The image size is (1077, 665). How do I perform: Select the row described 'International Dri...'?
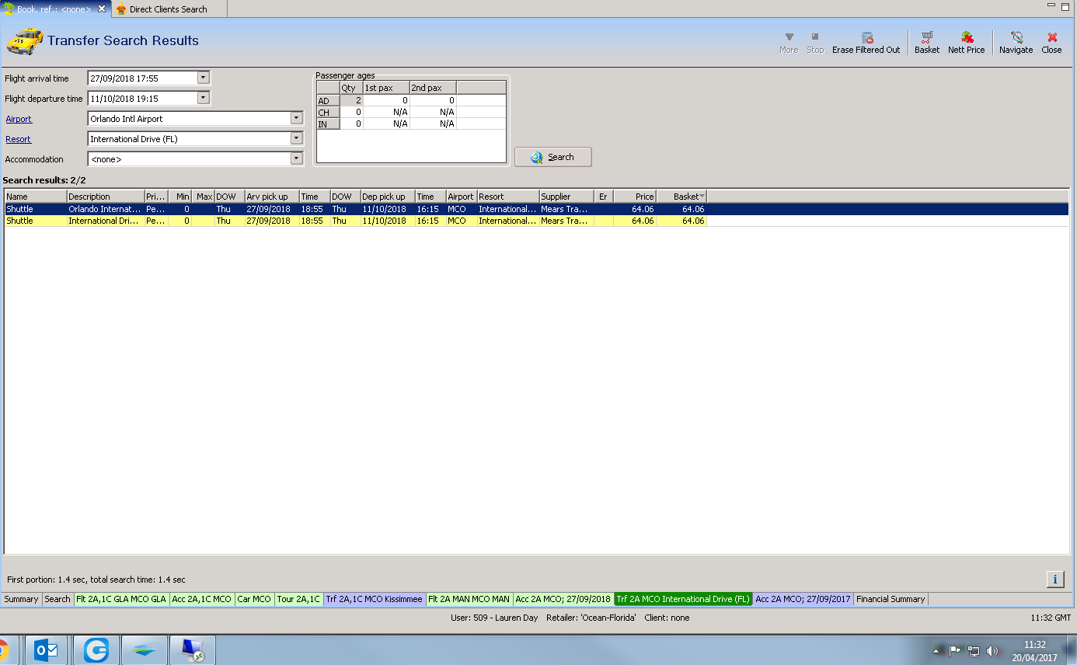pyautogui.click(x=536, y=221)
